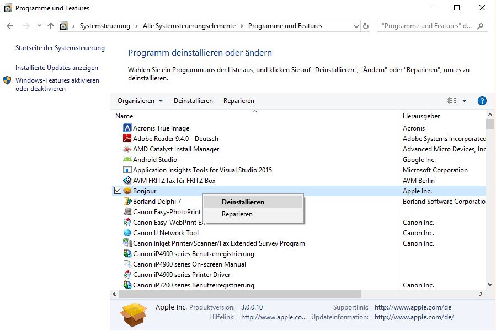
Task: Click the iP4900 Benutzerregistrierung icon
Action: [127, 253]
